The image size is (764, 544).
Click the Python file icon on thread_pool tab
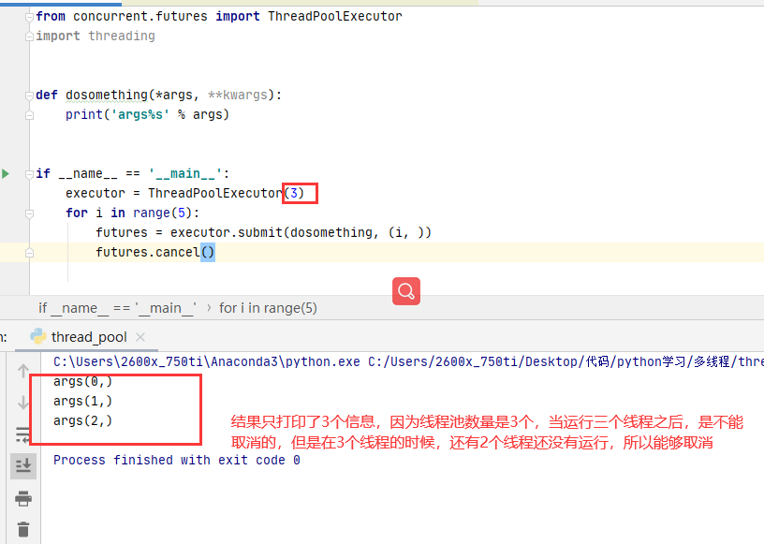coord(37,337)
